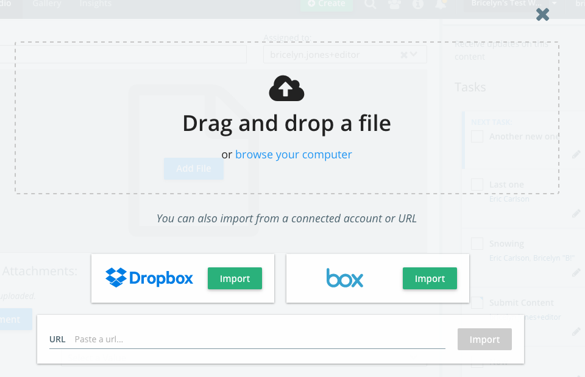This screenshot has width=585, height=377.
Task: Expand the Assigned to dropdown chevron
Action: [x=413, y=54]
